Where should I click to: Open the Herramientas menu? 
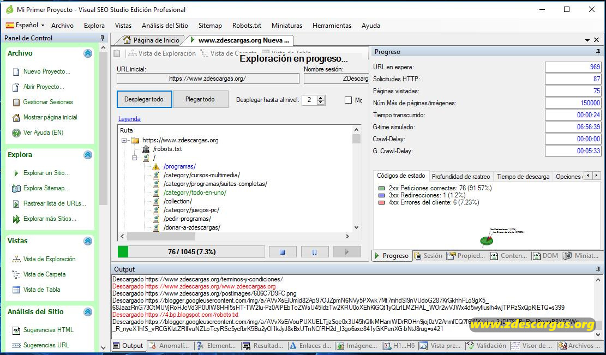(x=332, y=26)
